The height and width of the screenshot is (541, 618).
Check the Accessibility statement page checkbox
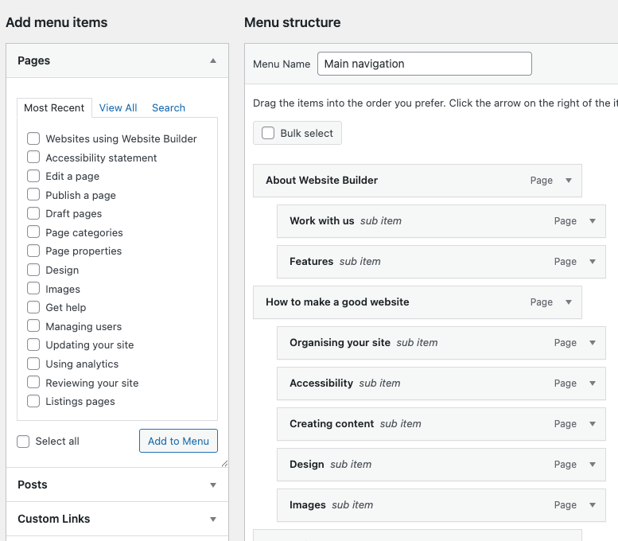tap(33, 158)
